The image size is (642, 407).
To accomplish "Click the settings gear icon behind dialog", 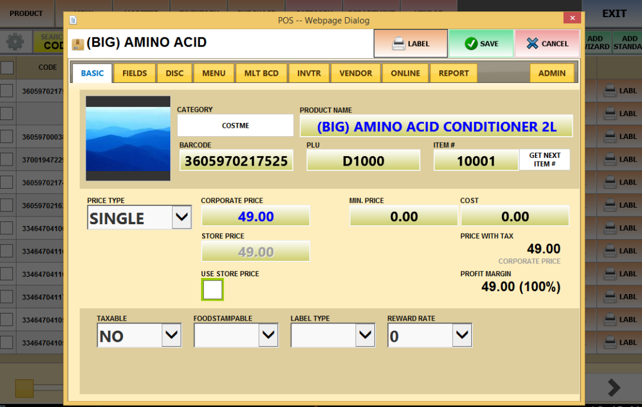I will tap(15, 42).
